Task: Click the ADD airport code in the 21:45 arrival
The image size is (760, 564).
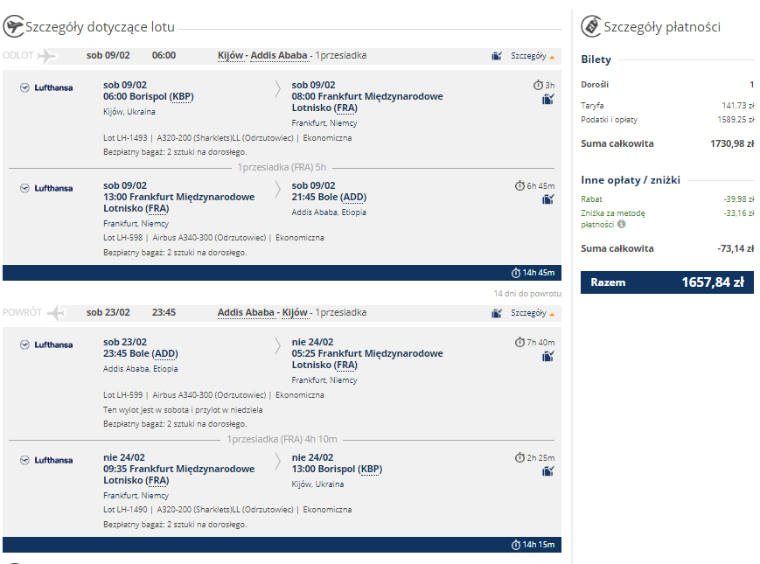Action: tap(354, 198)
